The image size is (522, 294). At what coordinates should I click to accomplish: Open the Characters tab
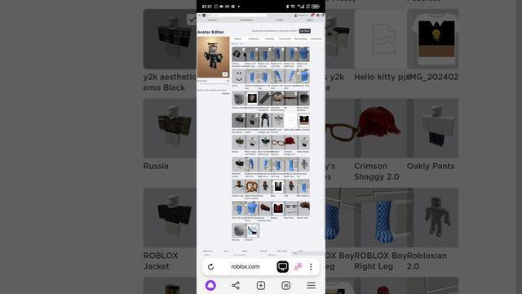(x=254, y=39)
